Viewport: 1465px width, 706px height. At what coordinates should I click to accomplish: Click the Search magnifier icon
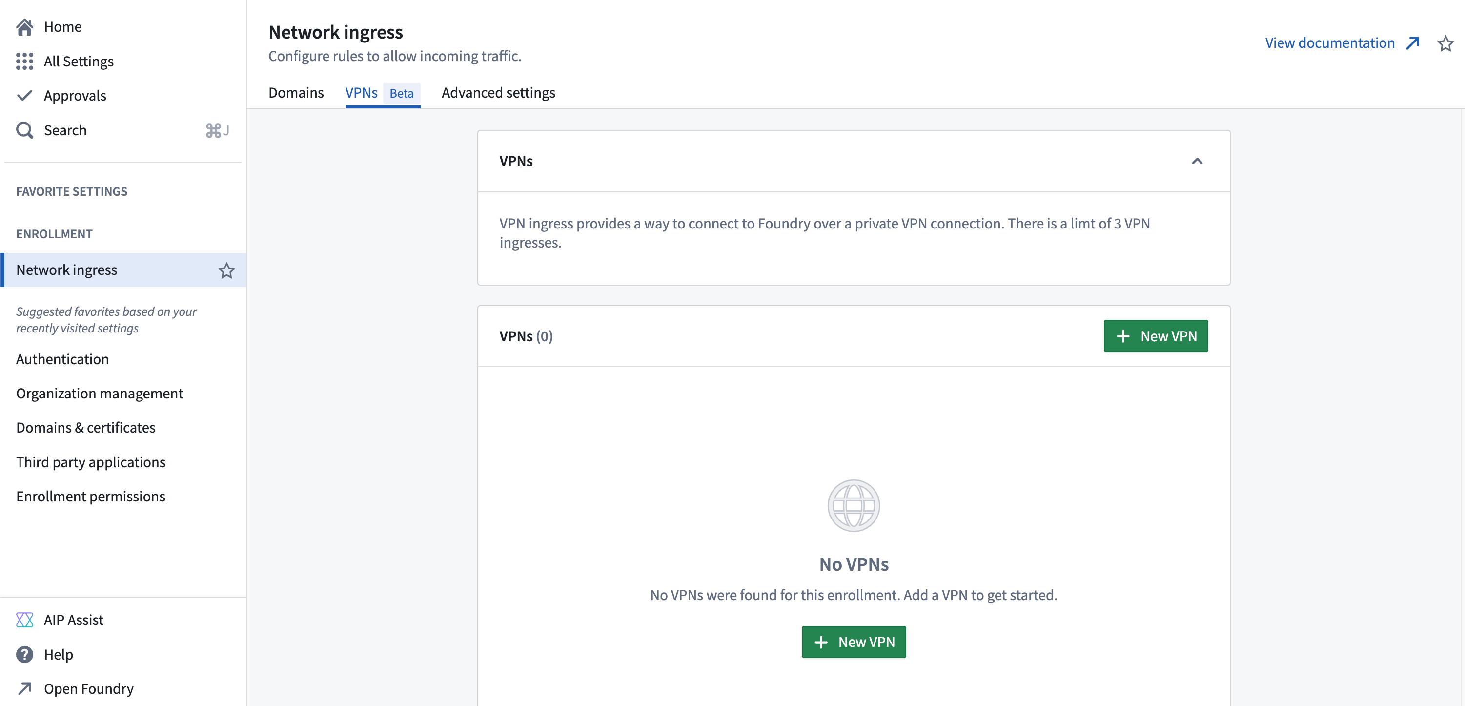pyautogui.click(x=24, y=130)
